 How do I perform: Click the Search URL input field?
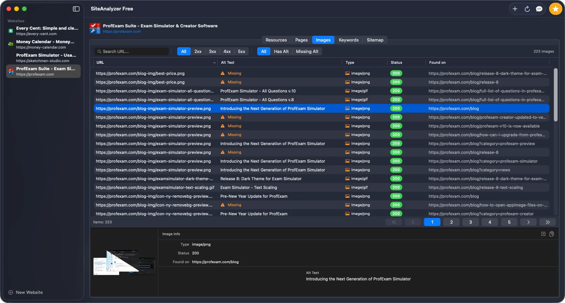tap(132, 52)
